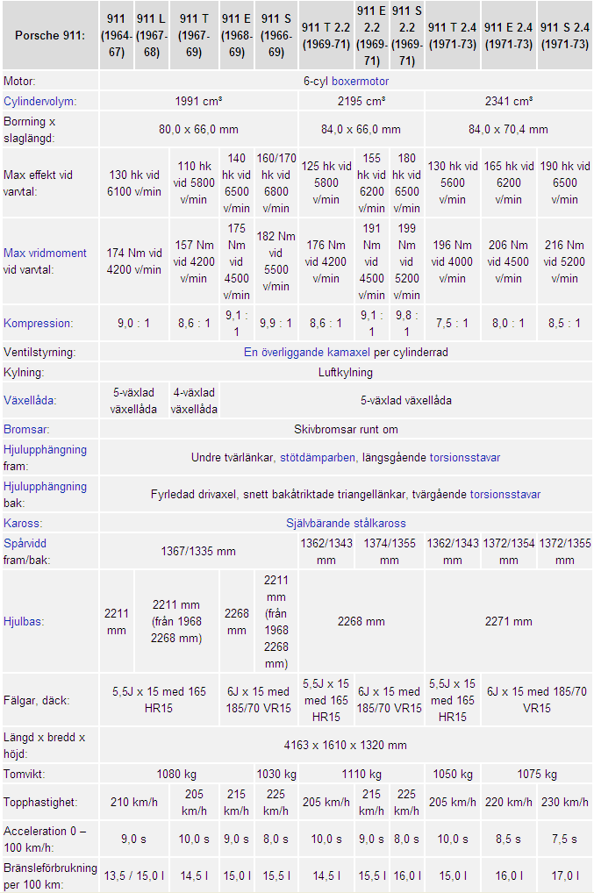Select the '1372/1354 mm' track width cell

509,552
